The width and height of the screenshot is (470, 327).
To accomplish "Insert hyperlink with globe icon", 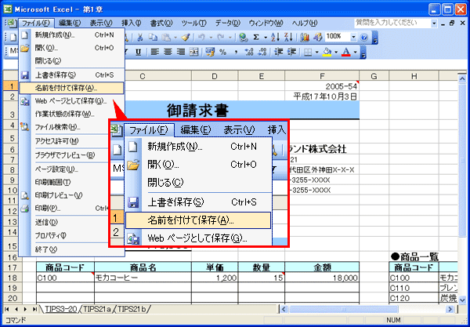I will click(244, 37).
